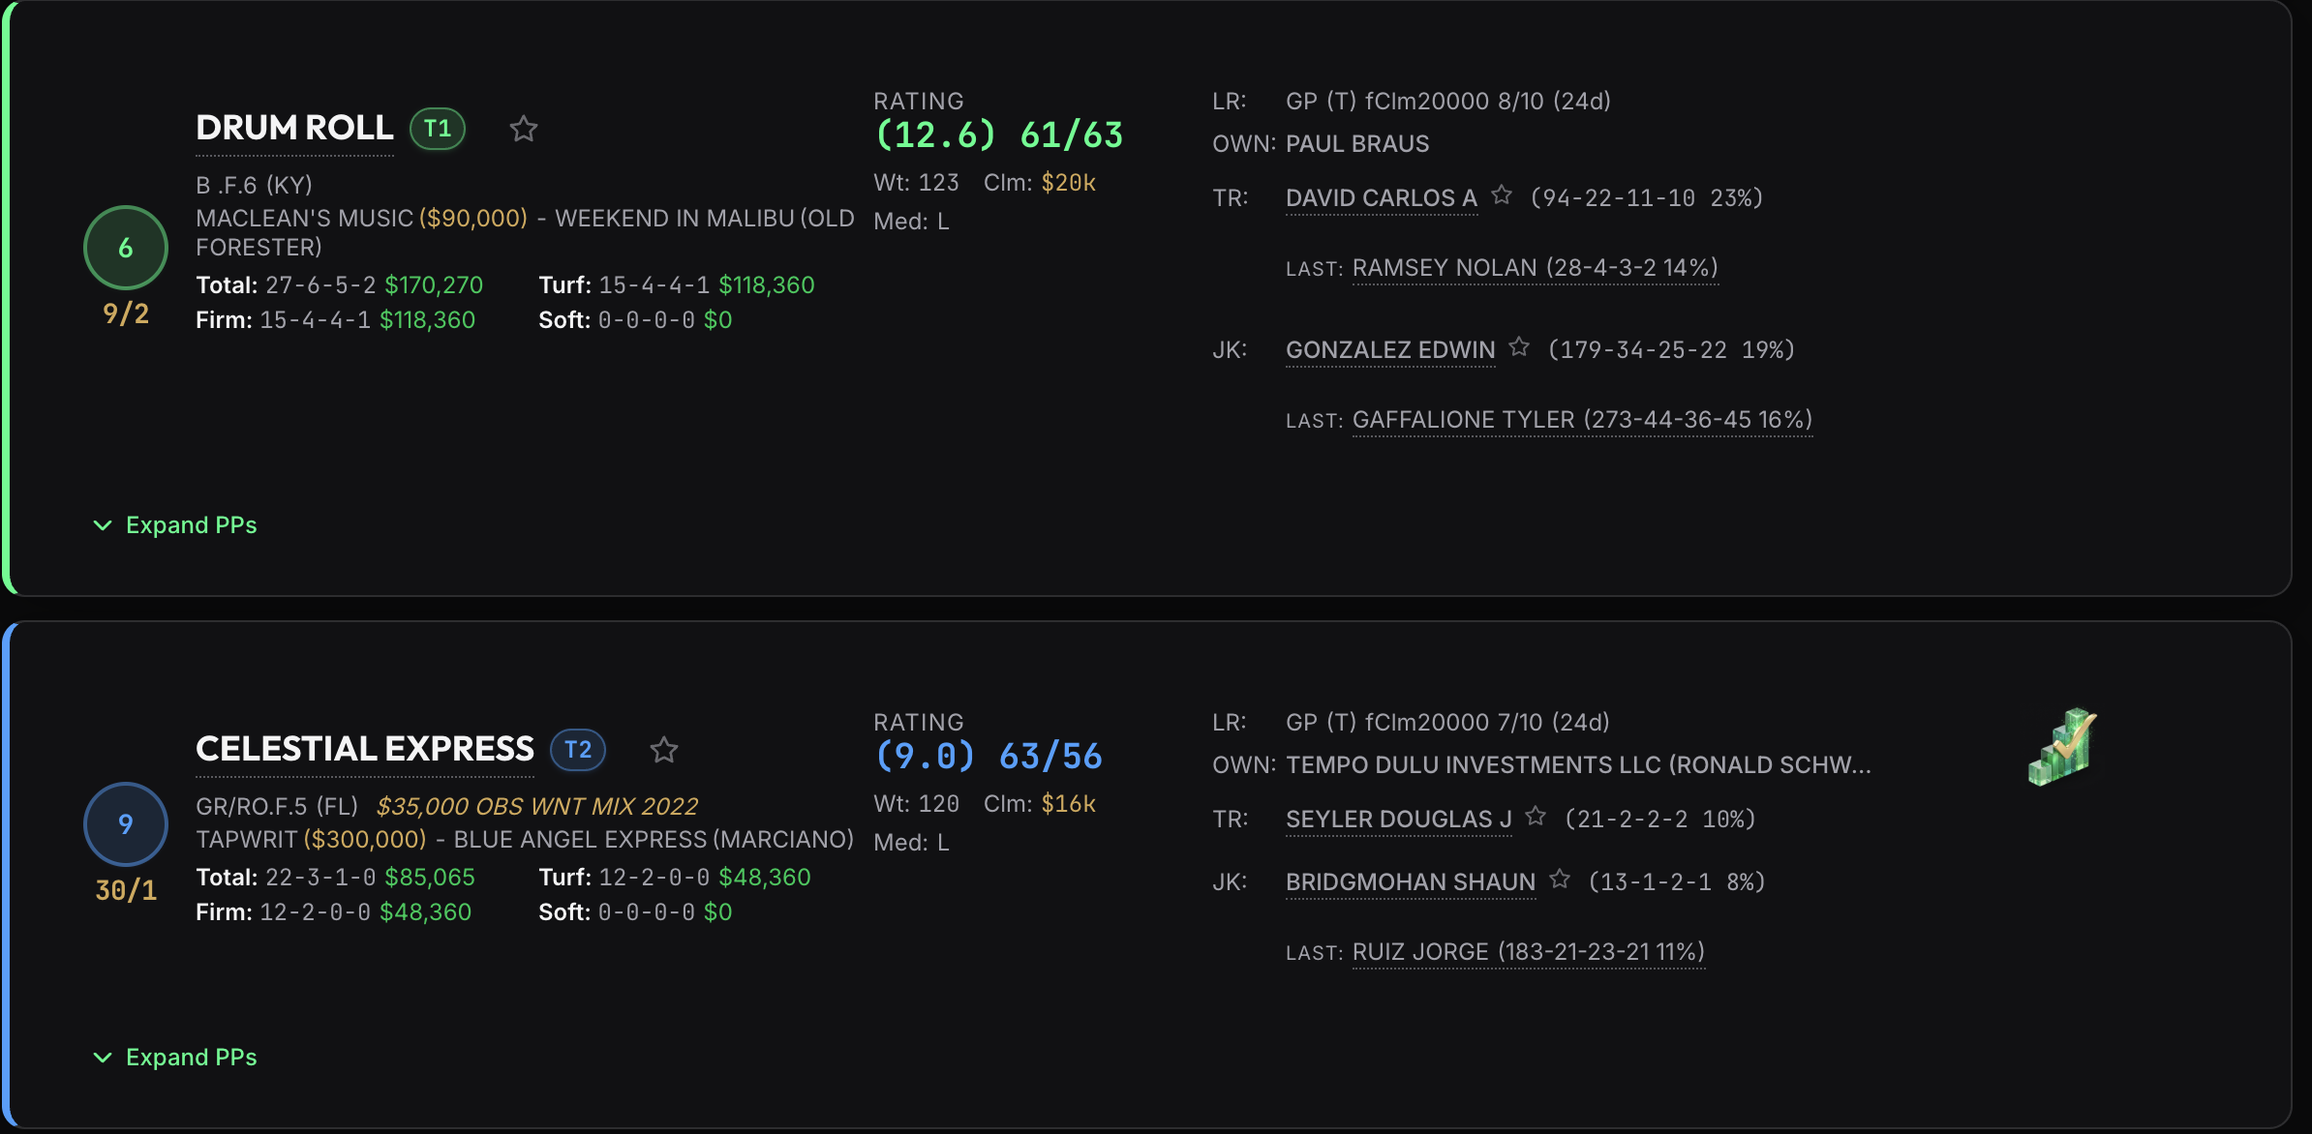
Task: Open the Celestial Express horse name link
Action: pos(364,749)
